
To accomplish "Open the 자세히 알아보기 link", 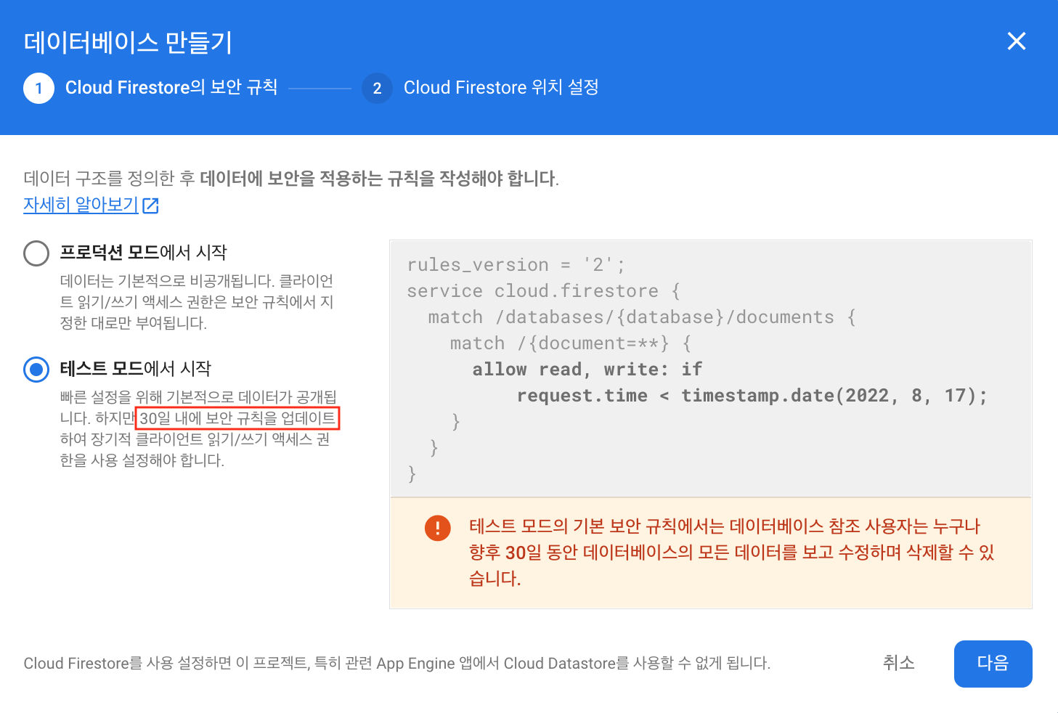I will (81, 205).
